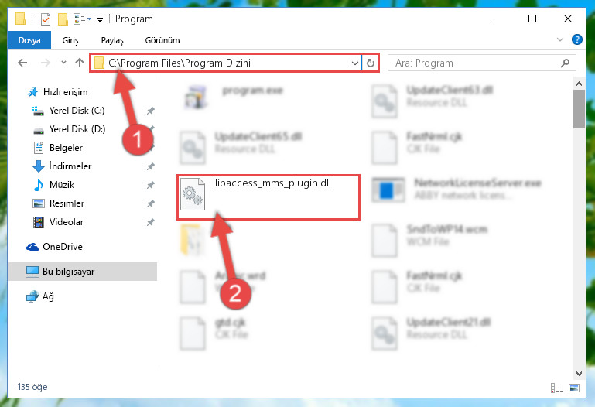
Task: Open the Dosya menu
Action: pyautogui.click(x=29, y=40)
